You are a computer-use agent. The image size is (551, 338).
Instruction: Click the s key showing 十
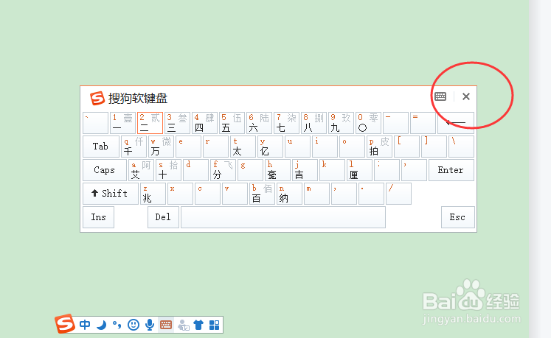168,170
